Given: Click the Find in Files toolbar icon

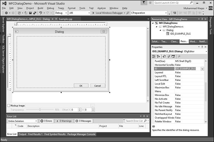Looking at the screenshot, I should pos(128,13).
